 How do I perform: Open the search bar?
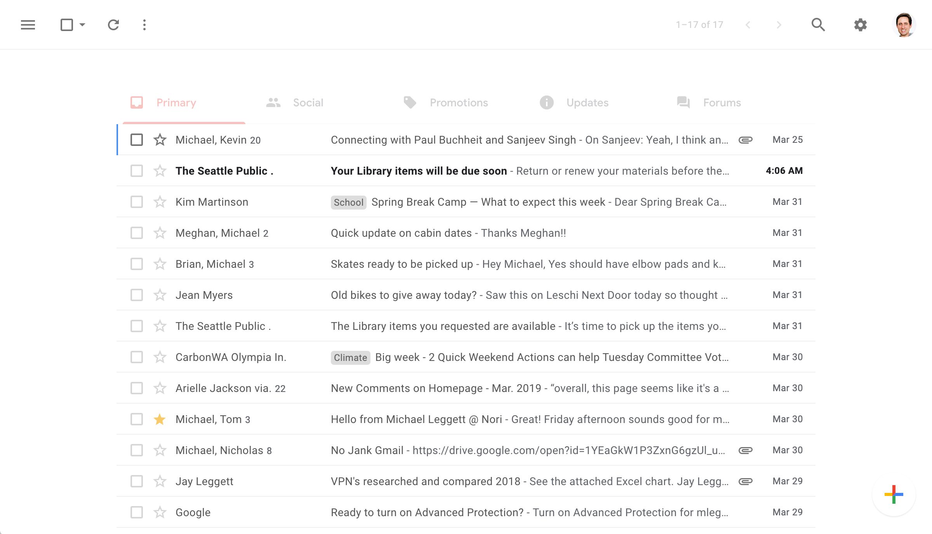[818, 24]
